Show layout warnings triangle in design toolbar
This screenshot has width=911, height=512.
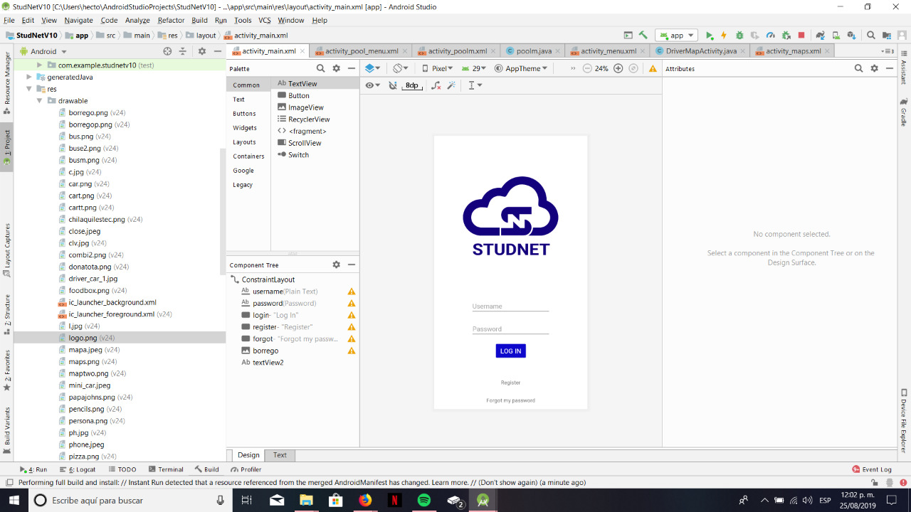click(x=653, y=68)
